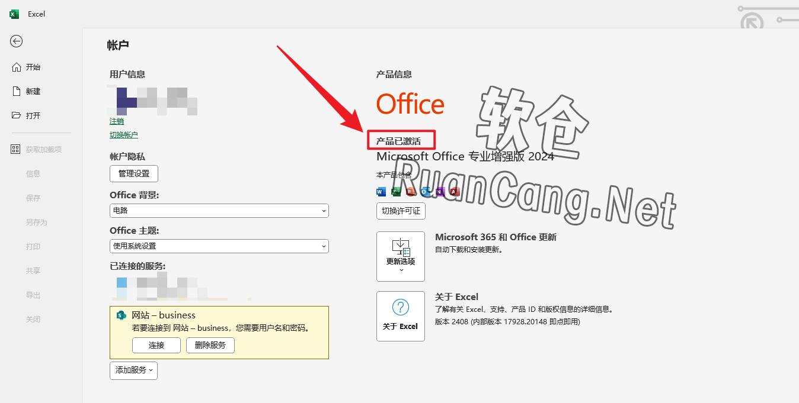
Task: Choose 另存为 in the sidebar
Action: click(x=37, y=223)
